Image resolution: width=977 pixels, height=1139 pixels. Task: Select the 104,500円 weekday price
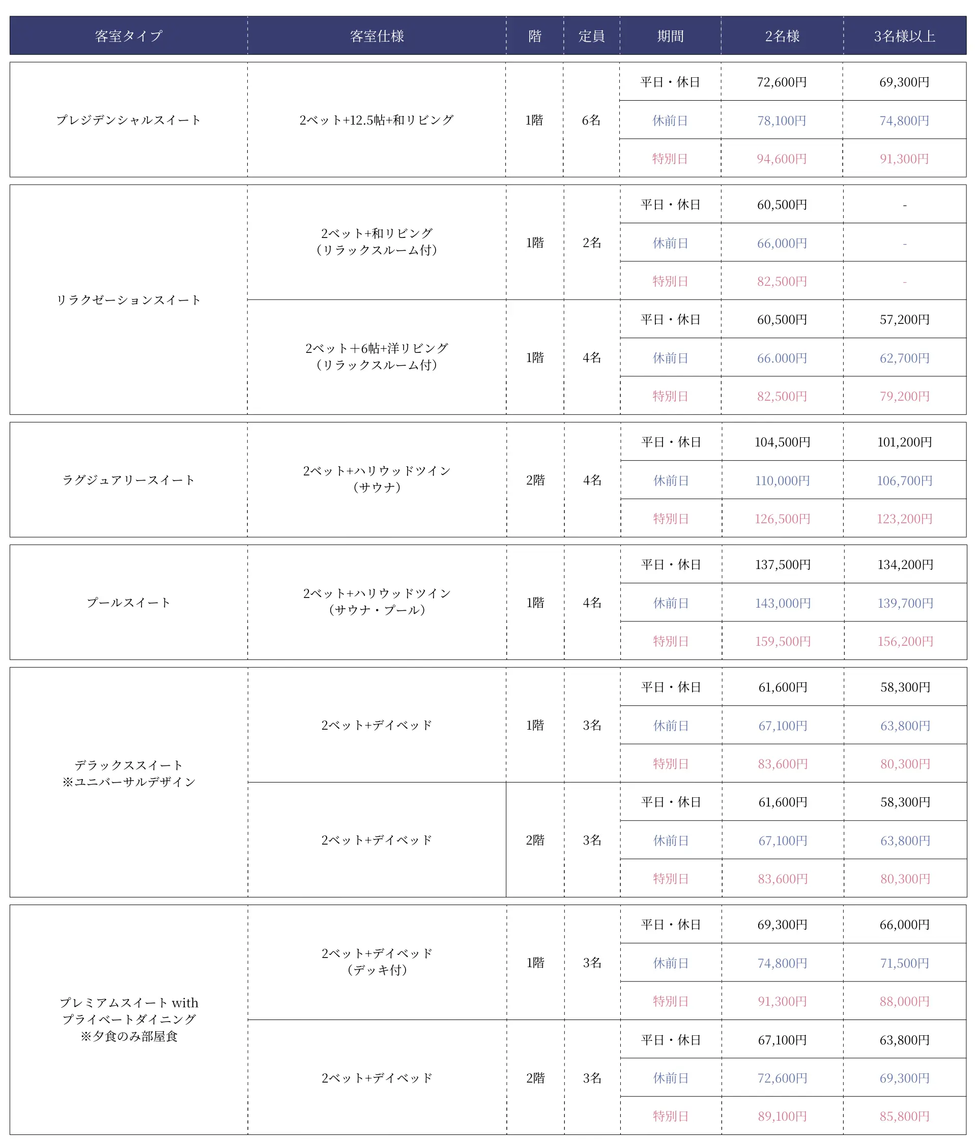[782, 442]
